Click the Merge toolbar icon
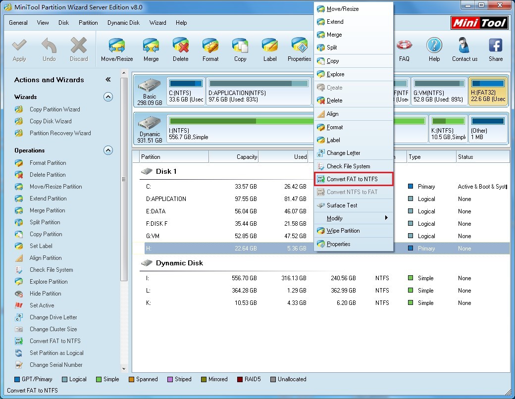 [151, 46]
